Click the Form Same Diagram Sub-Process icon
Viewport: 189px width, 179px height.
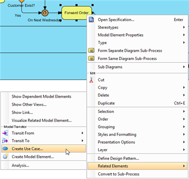coord(91,59)
